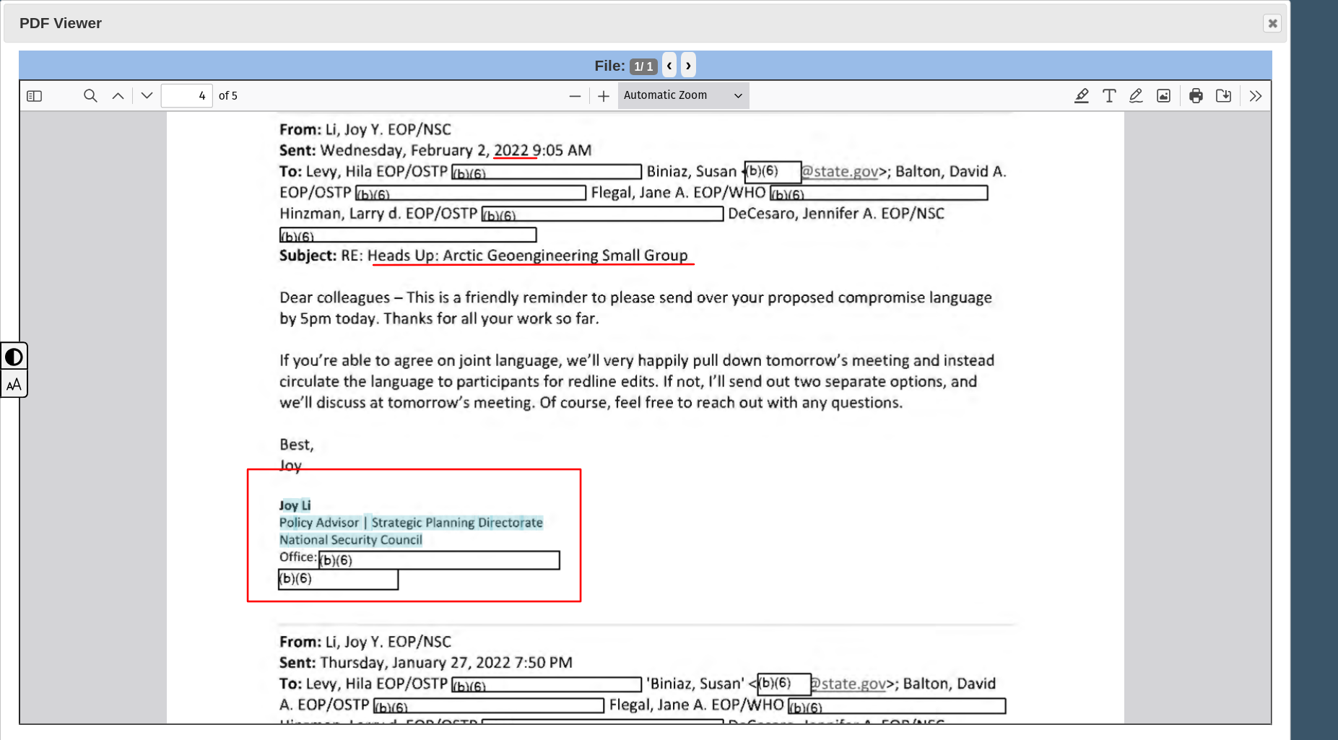
Task: Open the find in document search
Action: pos(90,96)
